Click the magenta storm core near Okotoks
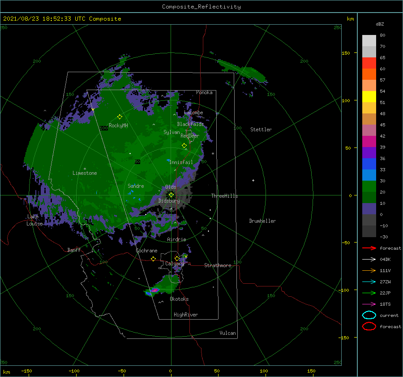This screenshot has width=403, height=377. [154, 290]
